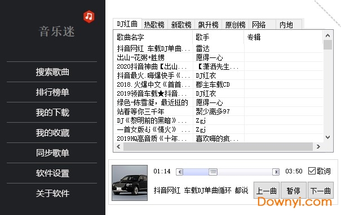The width and height of the screenshot is (341, 215).
Task: Click unplayed part of progress track
Action: [245, 172]
